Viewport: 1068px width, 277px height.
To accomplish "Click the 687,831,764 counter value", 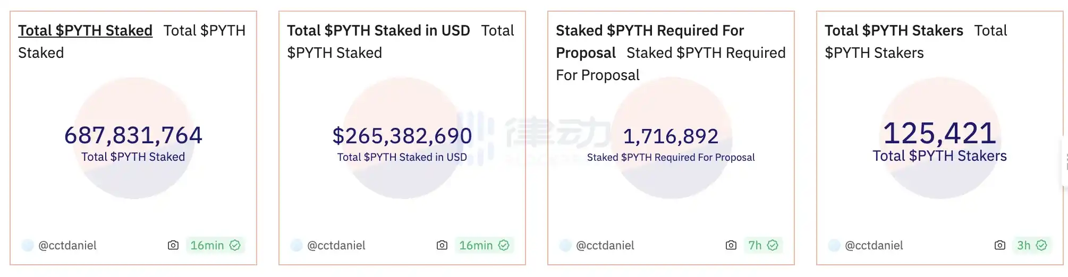I will pyautogui.click(x=133, y=135).
